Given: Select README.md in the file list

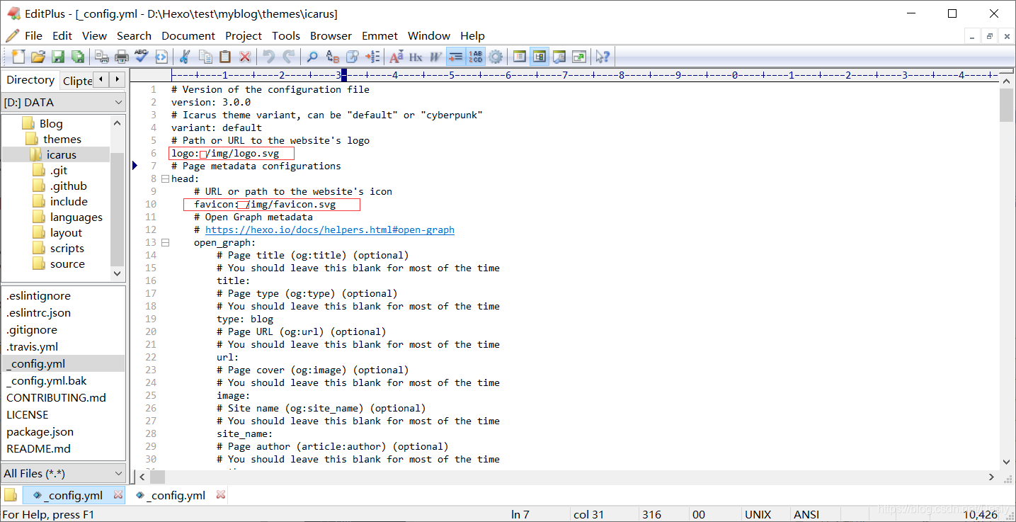Looking at the screenshot, I should point(38,448).
